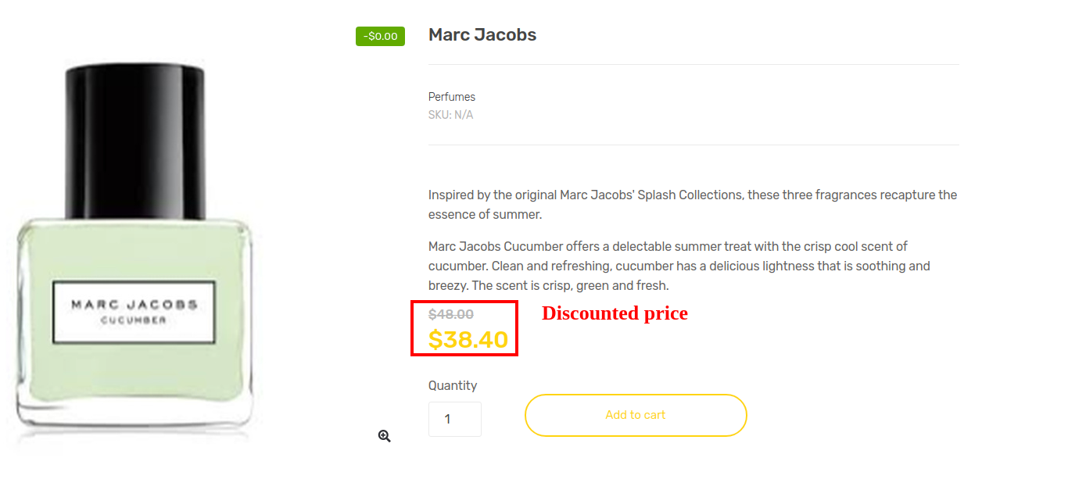1068x497 pixels.
Task: Click the red Discounted price annotation
Action: pyautogui.click(x=615, y=313)
